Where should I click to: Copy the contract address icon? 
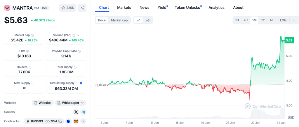tap(60, 121)
